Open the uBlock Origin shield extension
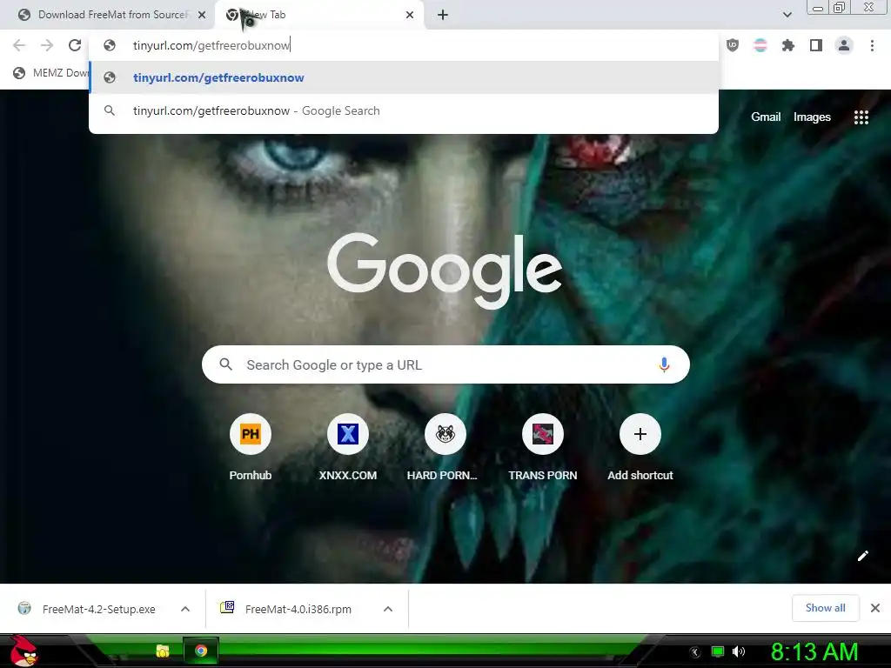The image size is (891, 668). coord(733,45)
